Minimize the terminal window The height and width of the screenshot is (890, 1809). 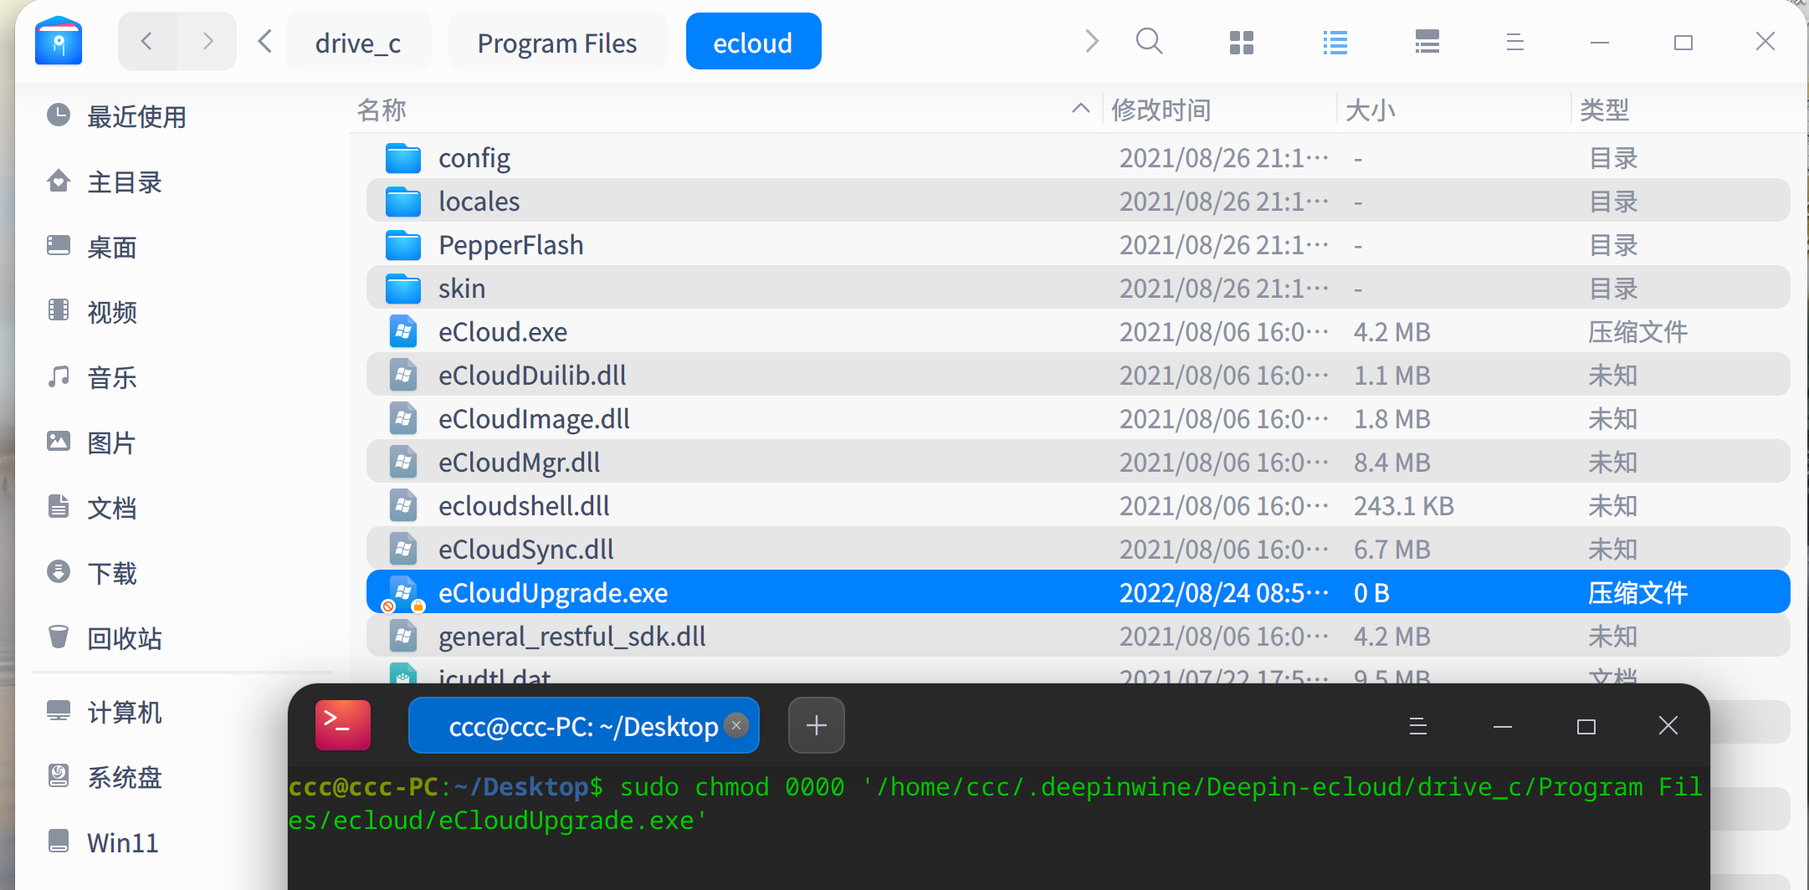[1503, 726]
